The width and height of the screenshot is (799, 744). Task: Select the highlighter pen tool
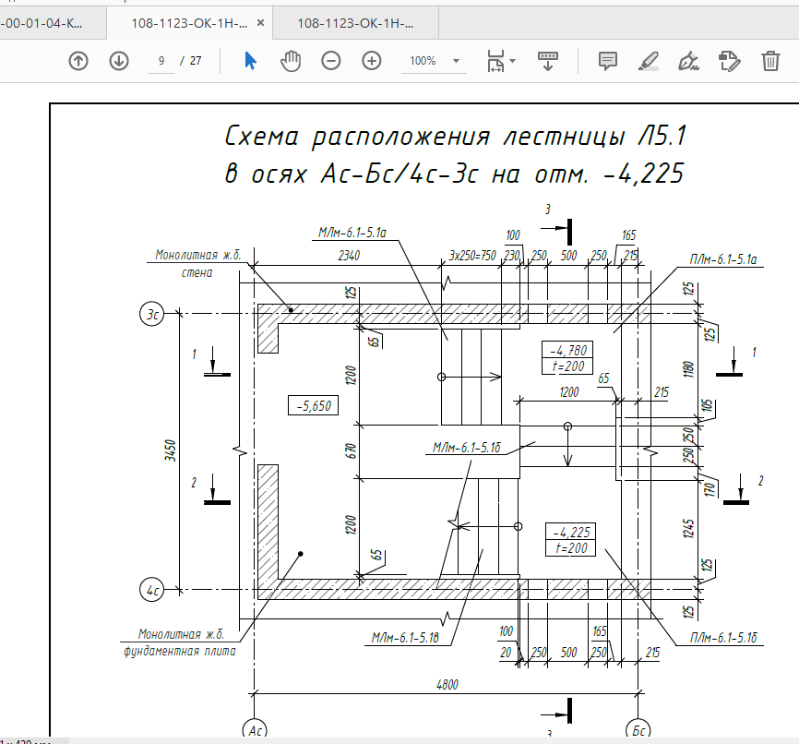(x=649, y=61)
